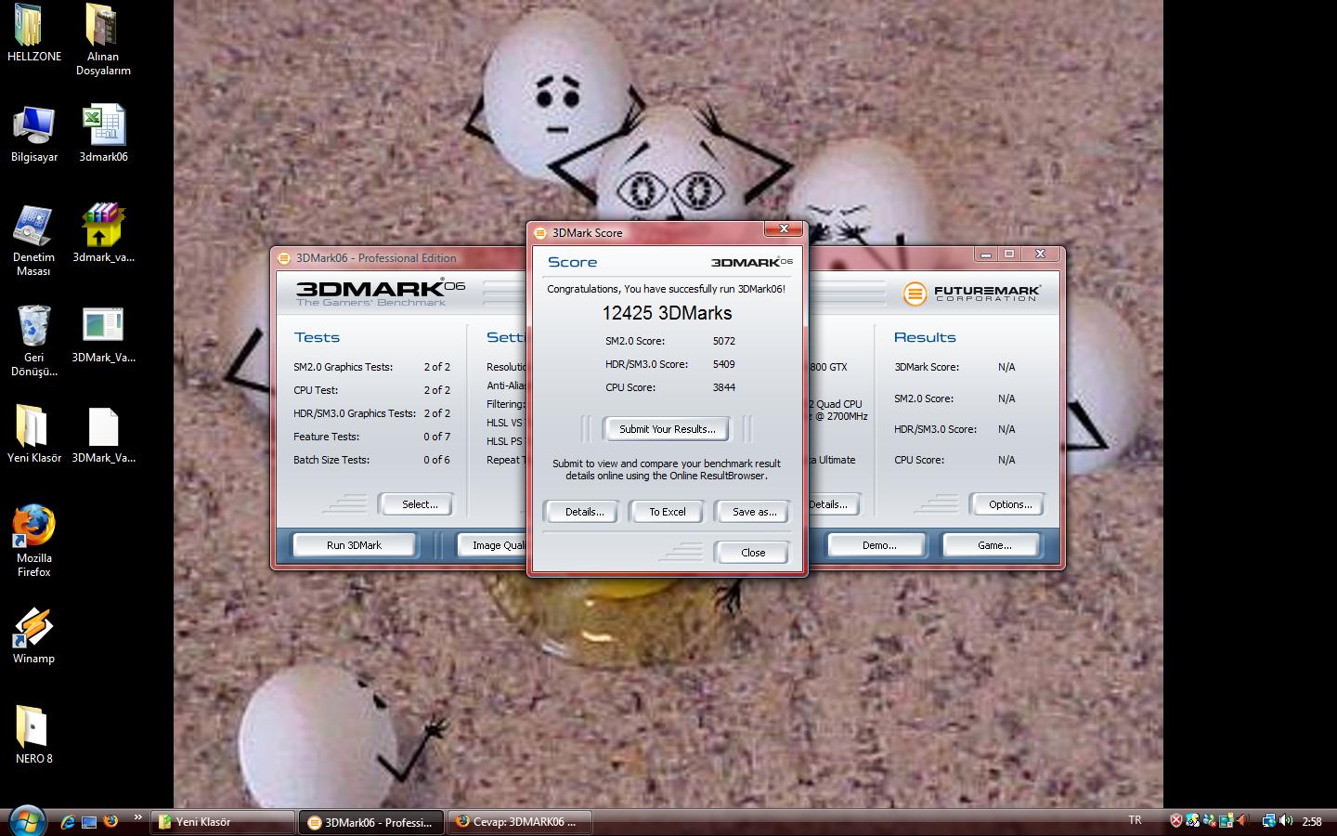Click the Demo... button
The width and height of the screenshot is (1337, 836).
878,545
